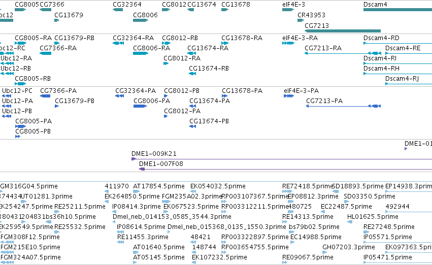Select the CR43953 gene label

[x=311, y=15]
